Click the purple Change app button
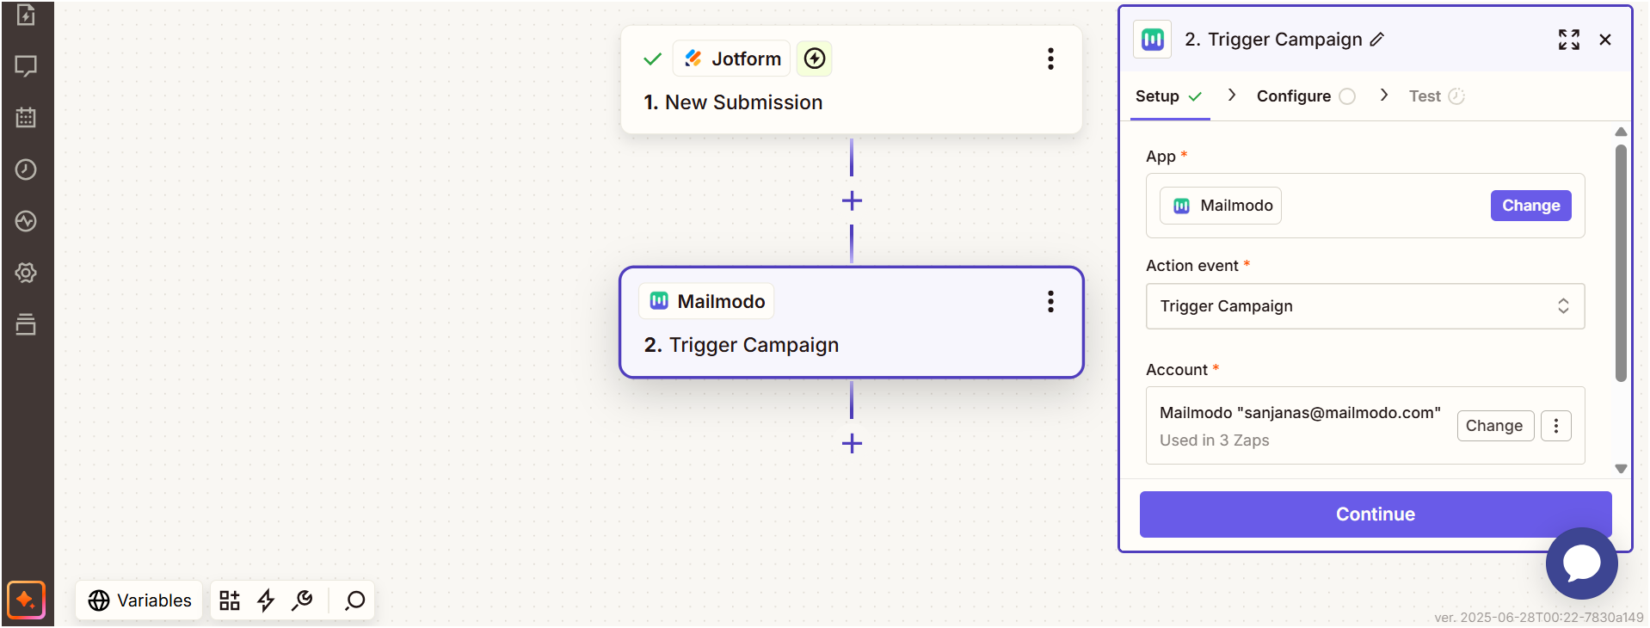 point(1530,206)
